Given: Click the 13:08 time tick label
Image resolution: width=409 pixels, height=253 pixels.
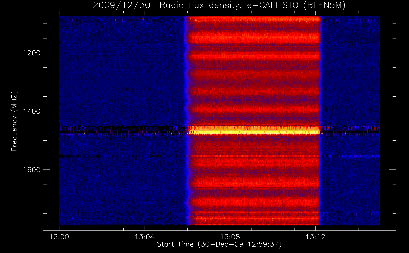Looking at the screenshot, I should coord(230,237).
